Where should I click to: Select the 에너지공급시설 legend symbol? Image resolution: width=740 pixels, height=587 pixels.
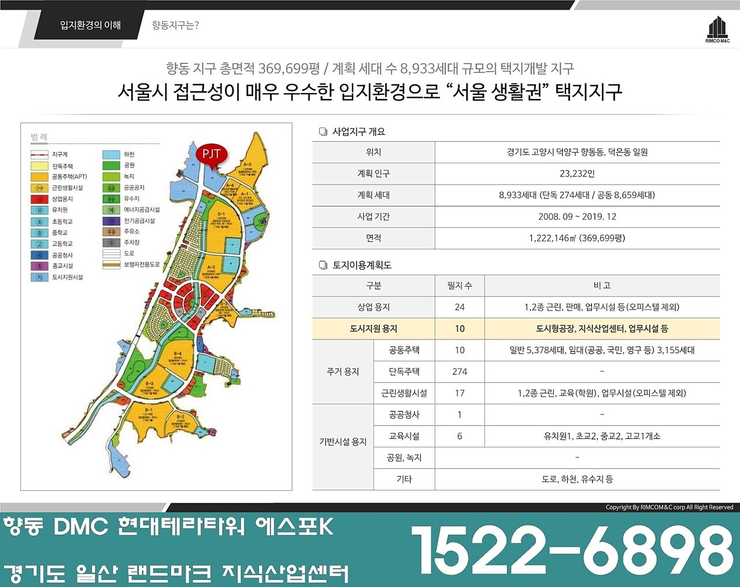tap(111, 210)
